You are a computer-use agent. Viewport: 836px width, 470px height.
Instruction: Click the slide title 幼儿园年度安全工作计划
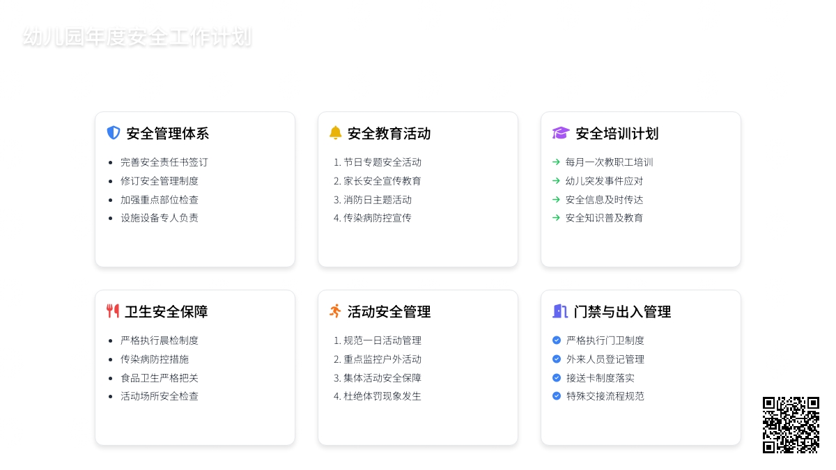137,37
